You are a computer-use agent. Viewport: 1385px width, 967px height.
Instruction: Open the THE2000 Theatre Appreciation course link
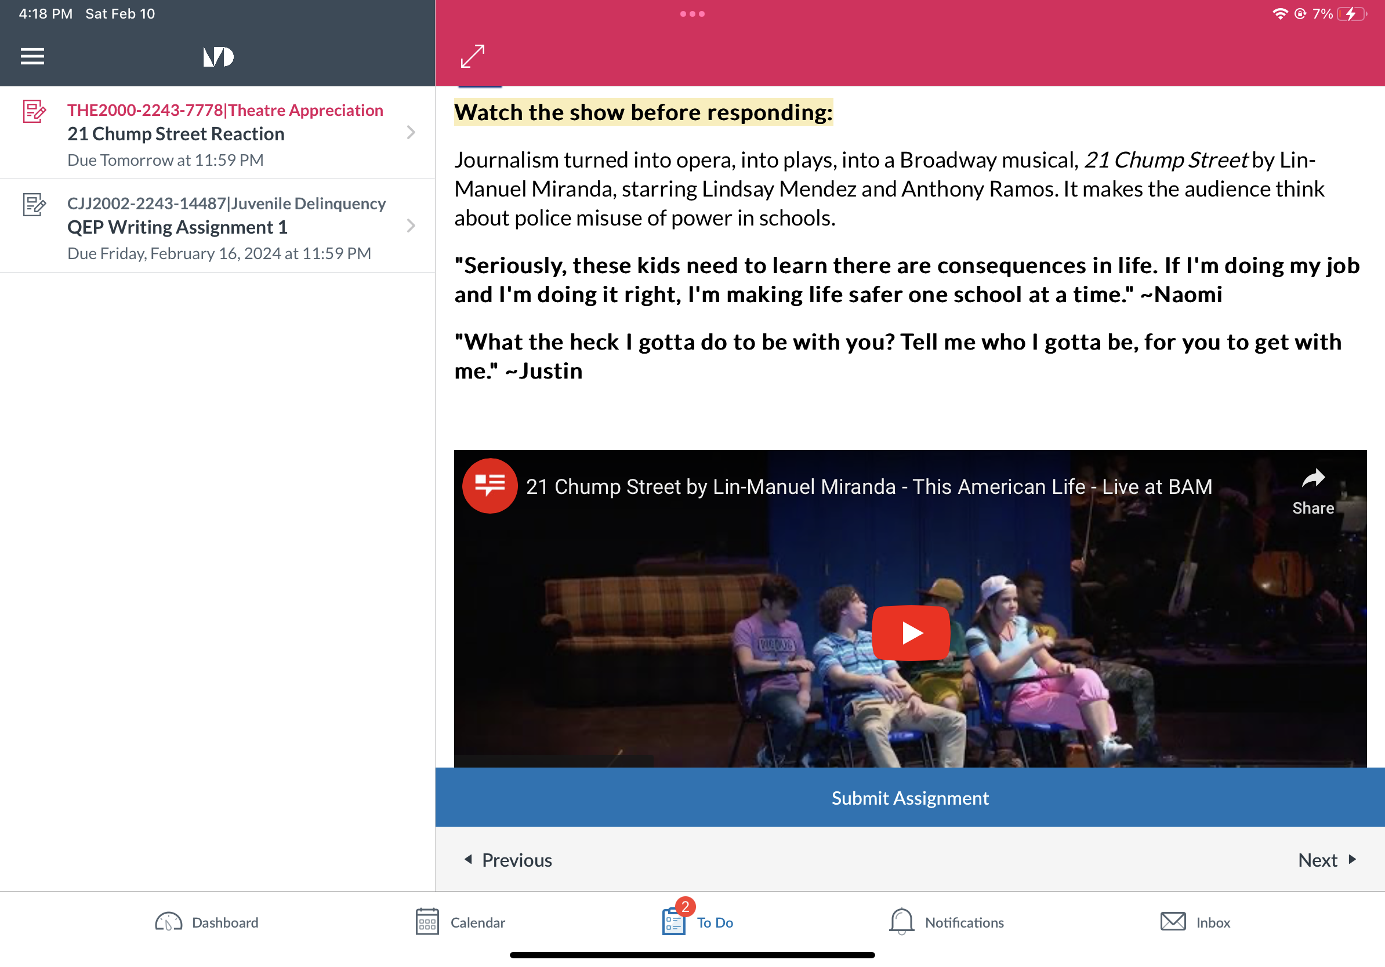click(x=225, y=110)
